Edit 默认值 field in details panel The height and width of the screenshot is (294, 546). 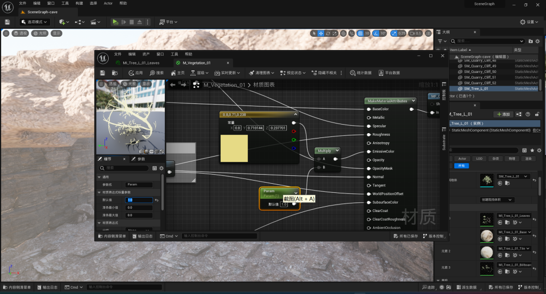tap(139, 200)
